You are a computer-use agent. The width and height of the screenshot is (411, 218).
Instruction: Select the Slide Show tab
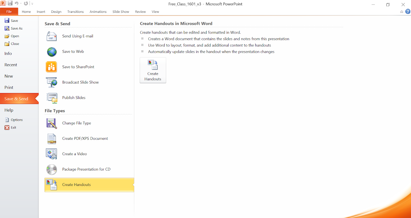(x=121, y=12)
